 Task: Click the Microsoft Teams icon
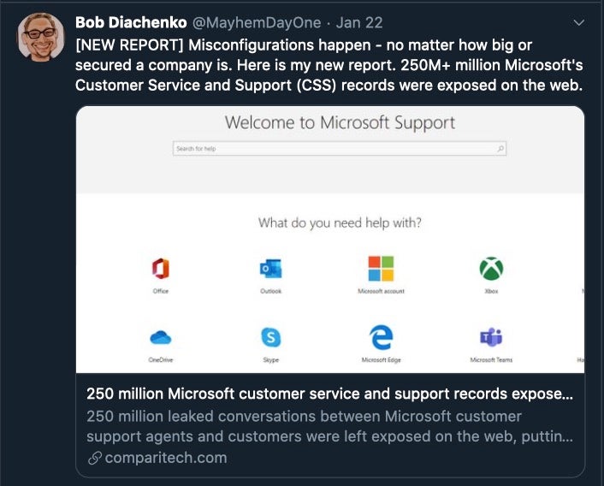click(491, 337)
